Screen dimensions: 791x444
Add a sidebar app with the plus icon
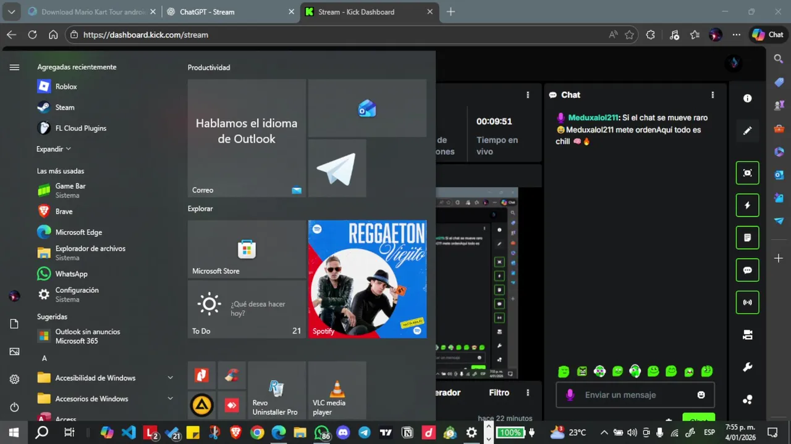click(x=779, y=258)
